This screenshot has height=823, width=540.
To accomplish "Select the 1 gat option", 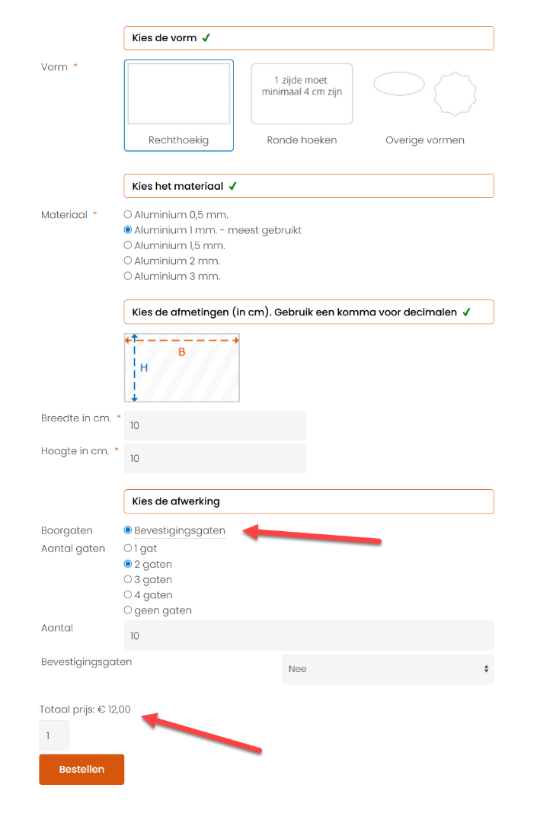I will (x=128, y=549).
